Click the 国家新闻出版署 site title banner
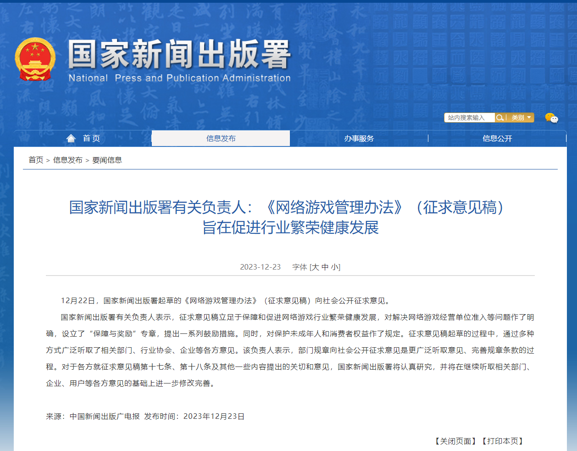 click(180, 54)
